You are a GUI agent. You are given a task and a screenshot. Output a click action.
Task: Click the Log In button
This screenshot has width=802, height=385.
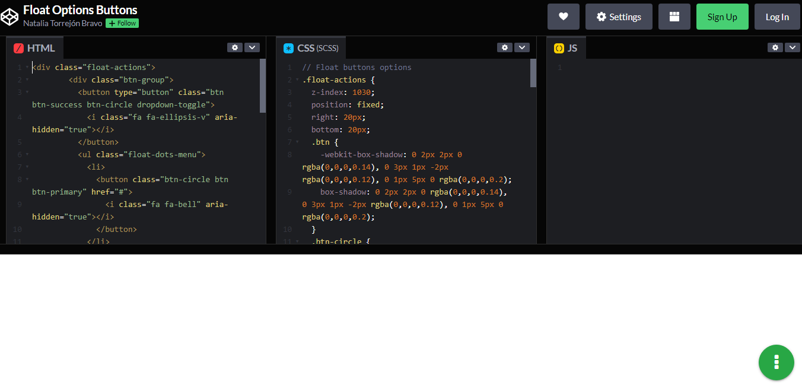(x=777, y=16)
